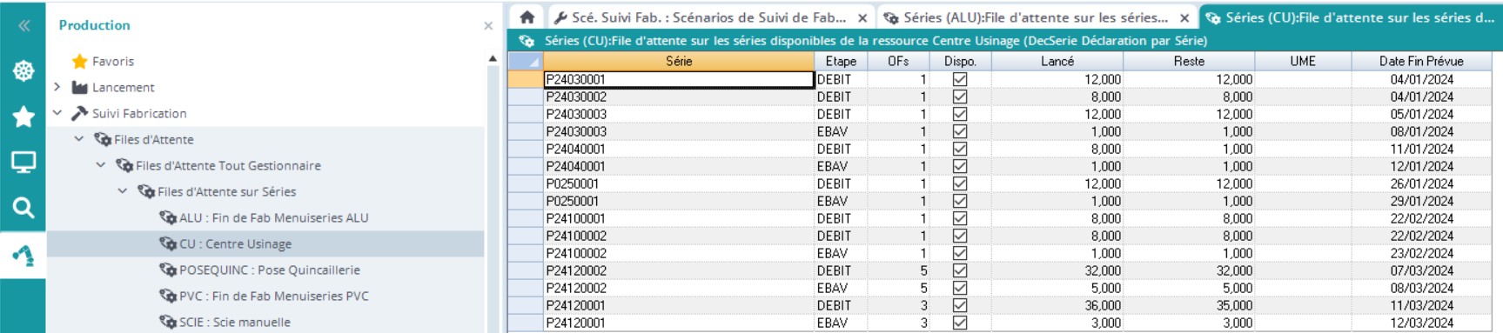Image resolution: width=1503 pixels, height=333 pixels.
Task: Uncheck Dispo. checkbox on the P0250001 DEBIT row
Action: point(960,183)
